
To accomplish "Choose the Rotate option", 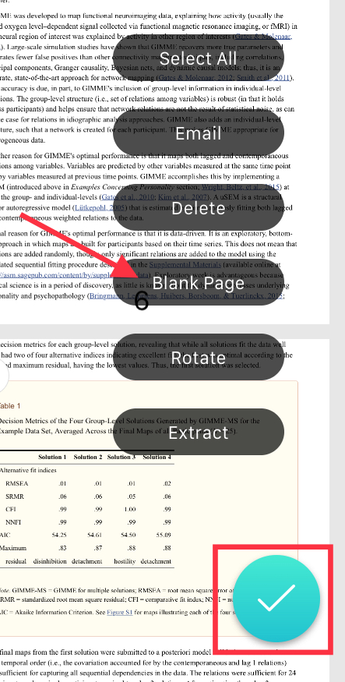I will [198, 358].
